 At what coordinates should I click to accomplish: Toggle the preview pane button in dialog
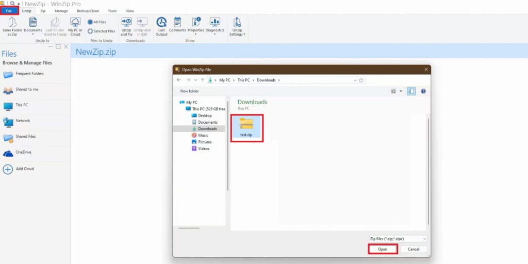click(411, 91)
